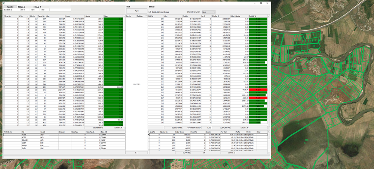
Task: Click the sort arrow on İşl No column
Action: (x=27, y=16)
